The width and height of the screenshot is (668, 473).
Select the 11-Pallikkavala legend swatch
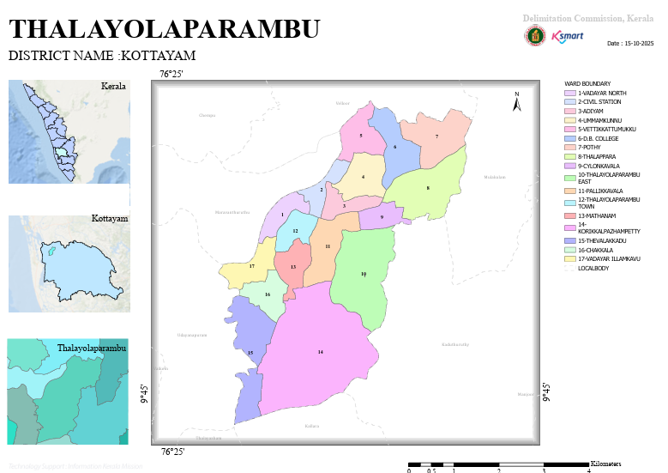(x=570, y=191)
